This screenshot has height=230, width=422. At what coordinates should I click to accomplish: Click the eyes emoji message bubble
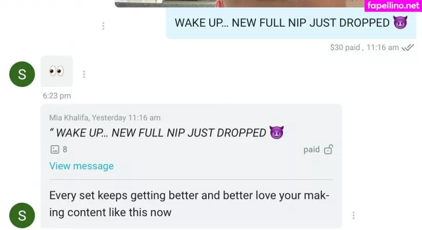point(56,72)
